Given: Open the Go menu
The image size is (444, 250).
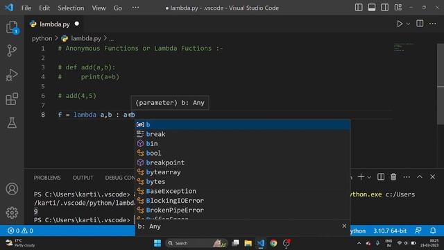Looking at the screenshot, I should coord(118,8).
